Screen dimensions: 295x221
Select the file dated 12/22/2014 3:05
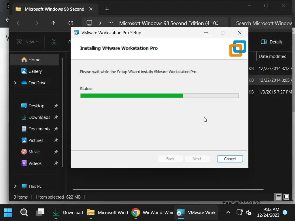coord(275,80)
